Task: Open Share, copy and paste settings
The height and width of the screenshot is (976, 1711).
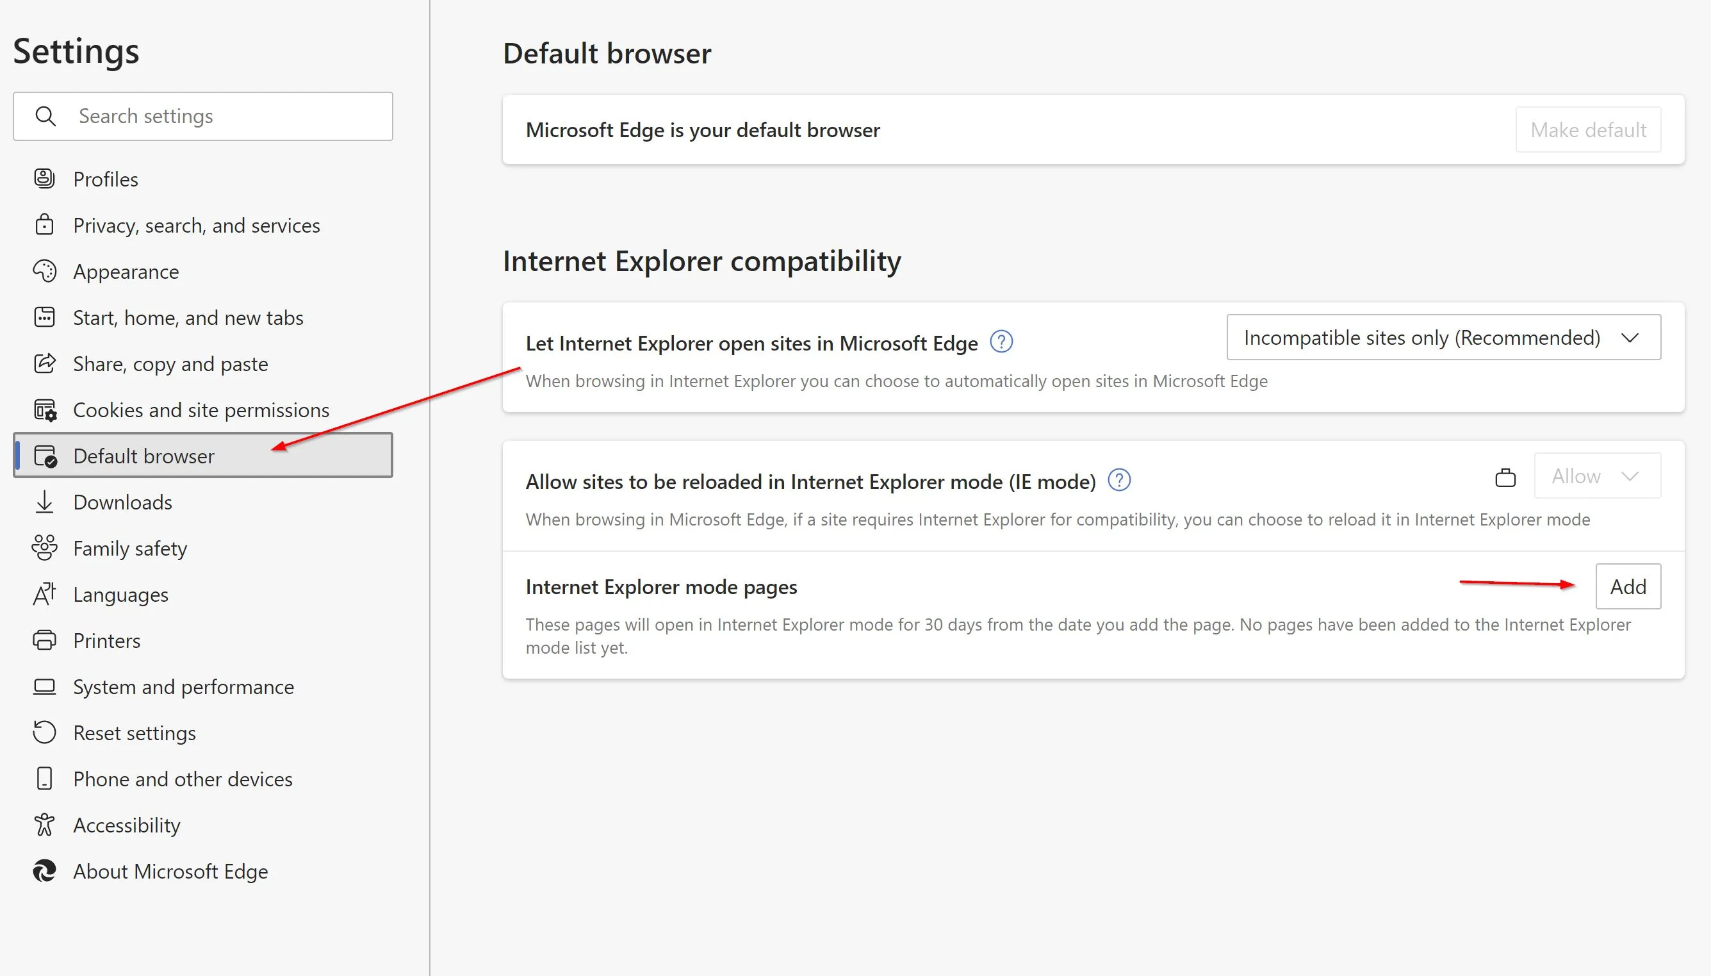Action: [203, 364]
